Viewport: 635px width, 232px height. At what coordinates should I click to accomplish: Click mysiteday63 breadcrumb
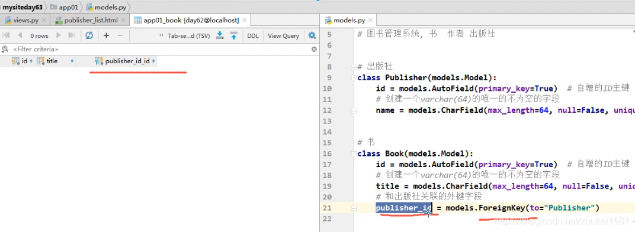point(23,7)
